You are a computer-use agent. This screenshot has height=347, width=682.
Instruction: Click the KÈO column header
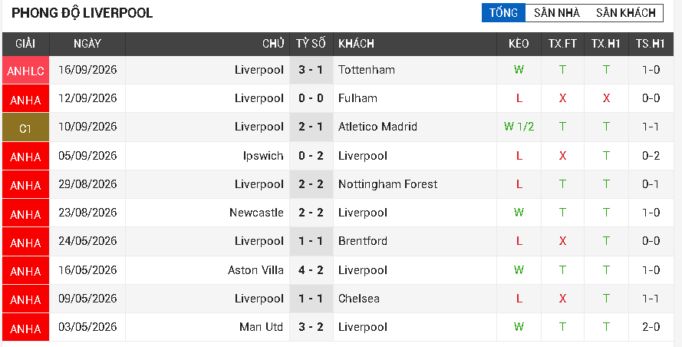tap(519, 44)
